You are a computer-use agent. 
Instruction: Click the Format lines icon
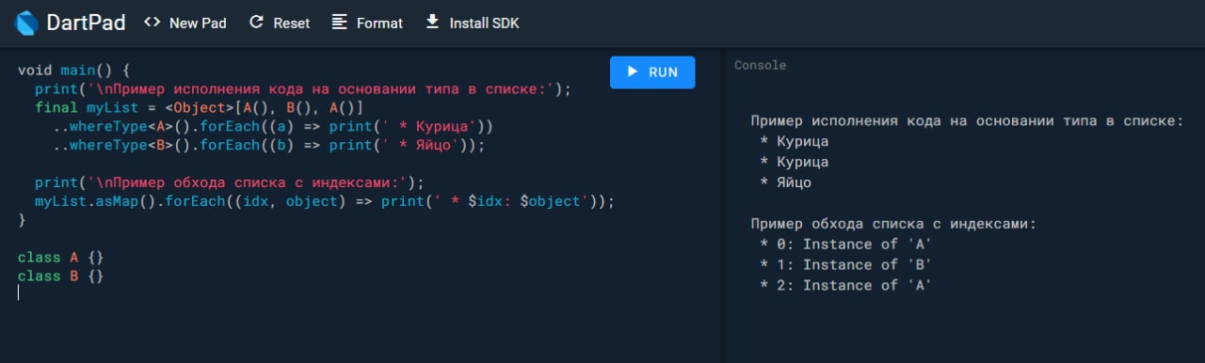tap(340, 23)
